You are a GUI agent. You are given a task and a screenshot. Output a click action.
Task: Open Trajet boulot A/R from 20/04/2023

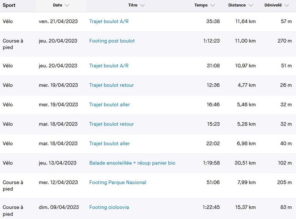coord(109,66)
